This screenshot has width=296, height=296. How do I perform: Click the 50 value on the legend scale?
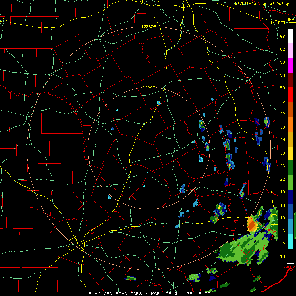(x=283, y=88)
